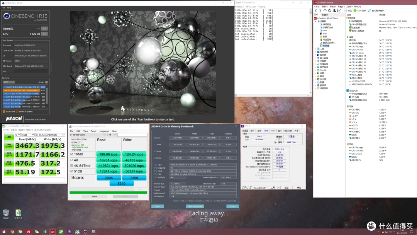417x235 pixels.
Task: Open the File menu in Cinebench
Action: click(x=3, y=8)
